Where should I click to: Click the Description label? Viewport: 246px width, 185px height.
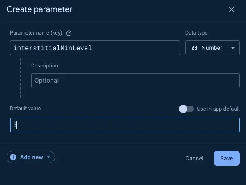44,66
